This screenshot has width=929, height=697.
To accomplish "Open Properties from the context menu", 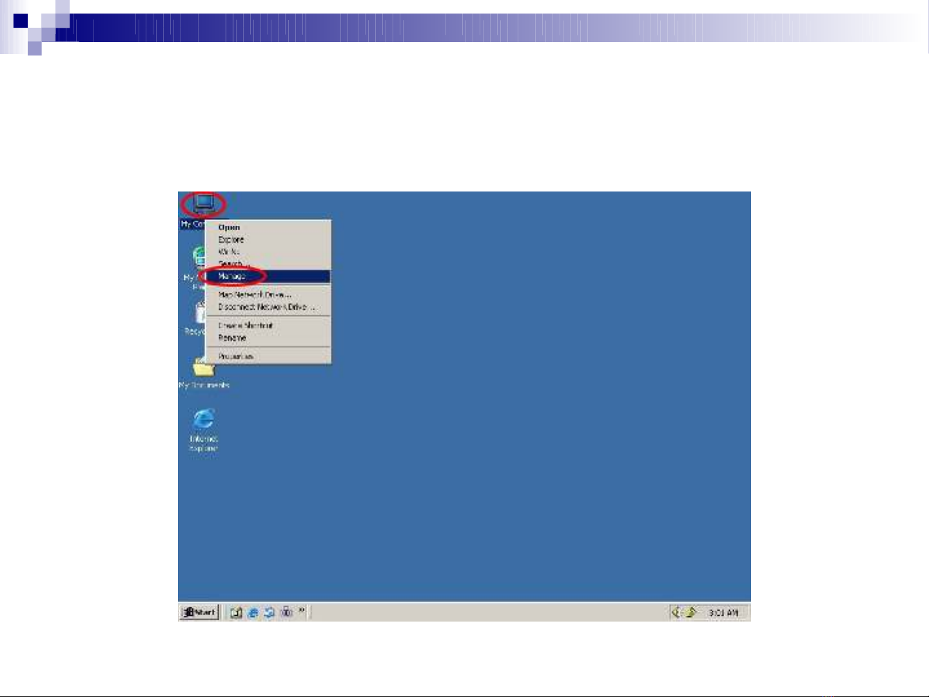I will tap(235, 357).
